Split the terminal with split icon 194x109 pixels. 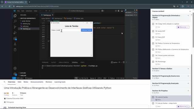point(124,62)
